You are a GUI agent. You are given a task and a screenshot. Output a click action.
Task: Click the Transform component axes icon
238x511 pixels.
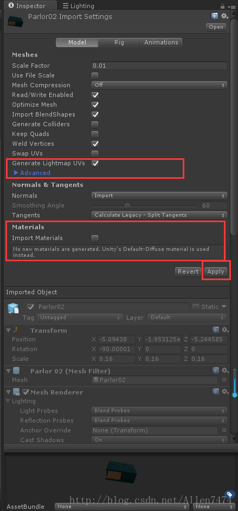(x=16, y=331)
